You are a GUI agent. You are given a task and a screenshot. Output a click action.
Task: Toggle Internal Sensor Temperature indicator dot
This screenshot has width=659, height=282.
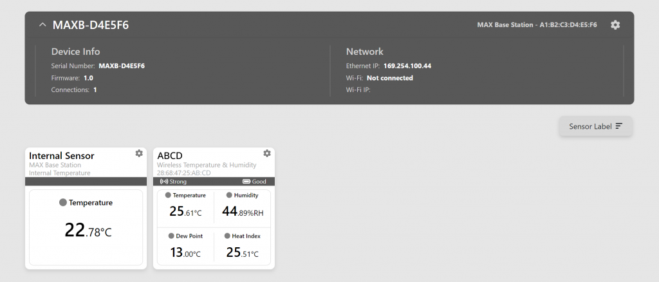pos(63,202)
